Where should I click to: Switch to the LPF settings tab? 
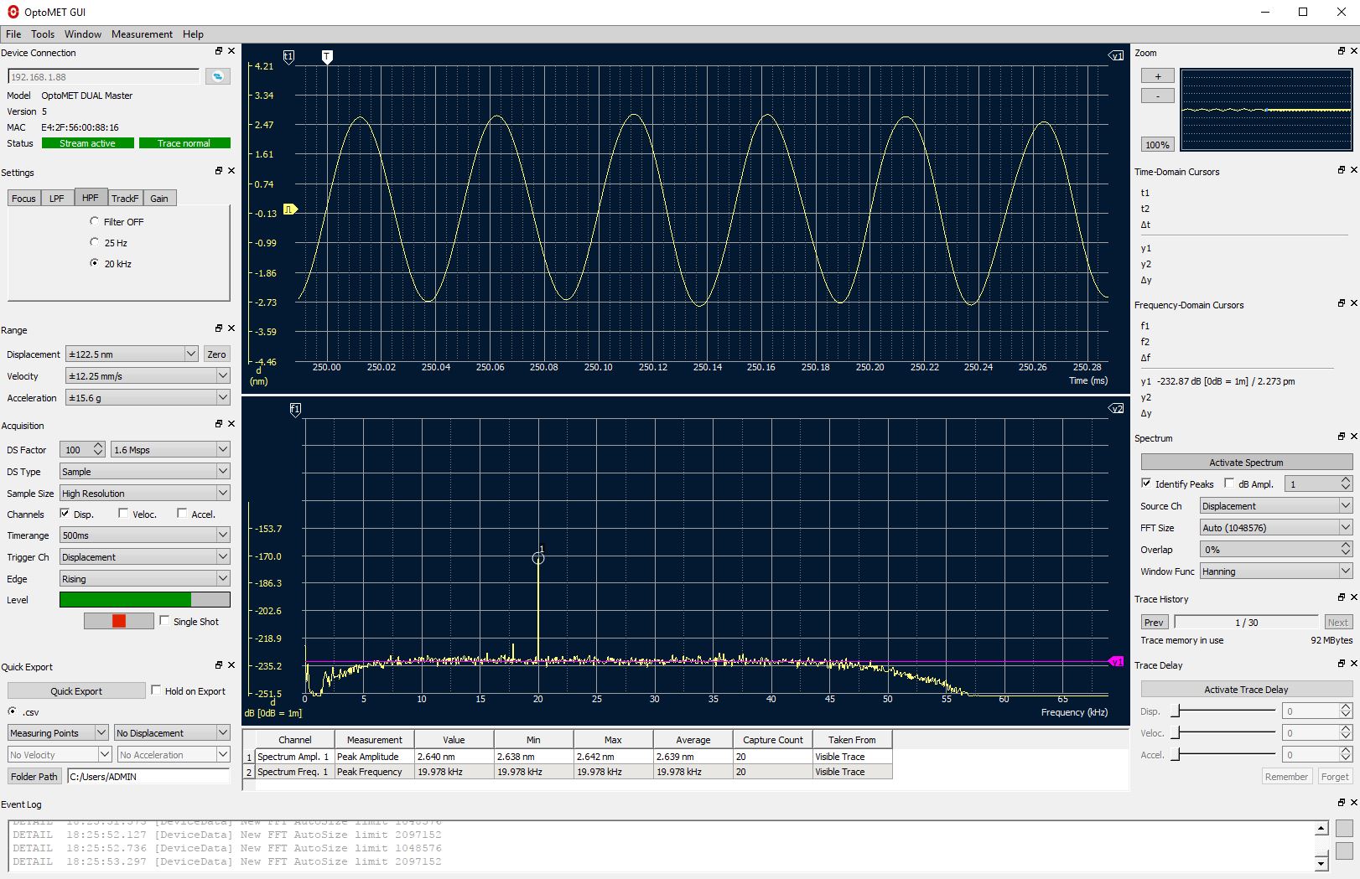pyautogui.click(x=57, y=199)
